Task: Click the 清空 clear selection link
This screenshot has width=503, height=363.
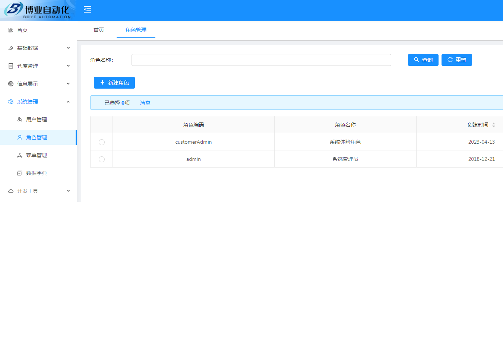Action: coord(145,103)
